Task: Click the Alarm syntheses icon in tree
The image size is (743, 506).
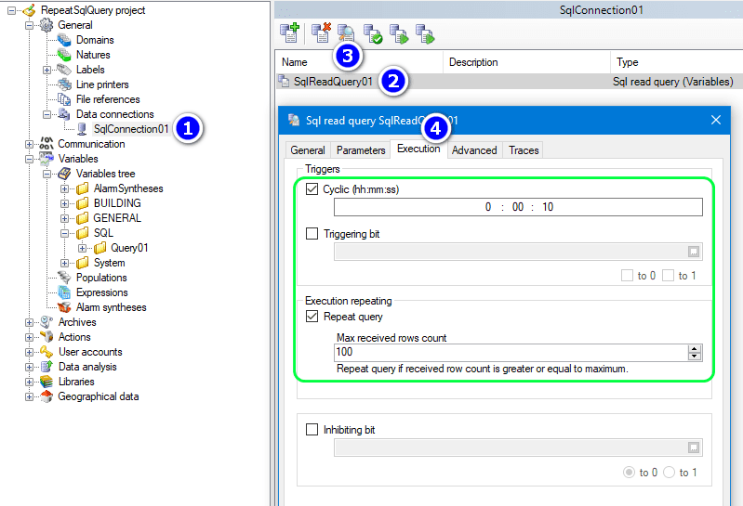Action: 64,307
